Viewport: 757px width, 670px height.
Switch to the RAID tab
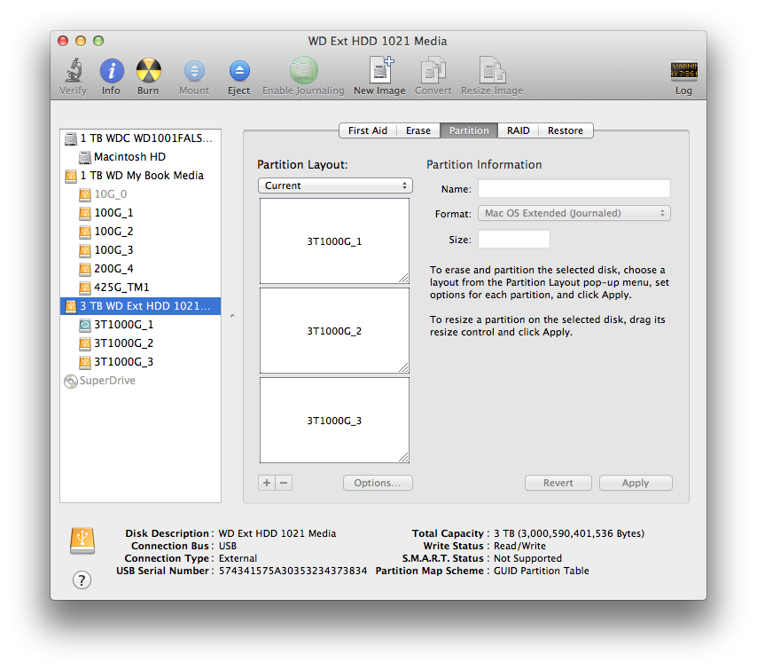[x=518, y=130]
